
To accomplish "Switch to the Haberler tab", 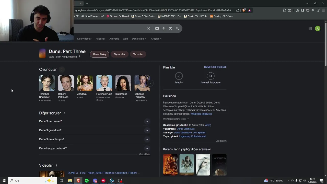I will coord(100,39).
